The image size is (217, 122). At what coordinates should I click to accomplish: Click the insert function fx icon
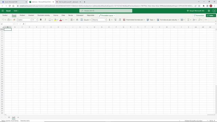click(23, 24)
